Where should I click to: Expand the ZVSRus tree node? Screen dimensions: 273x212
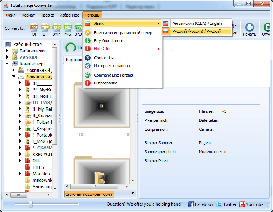[x=7, y=57]
